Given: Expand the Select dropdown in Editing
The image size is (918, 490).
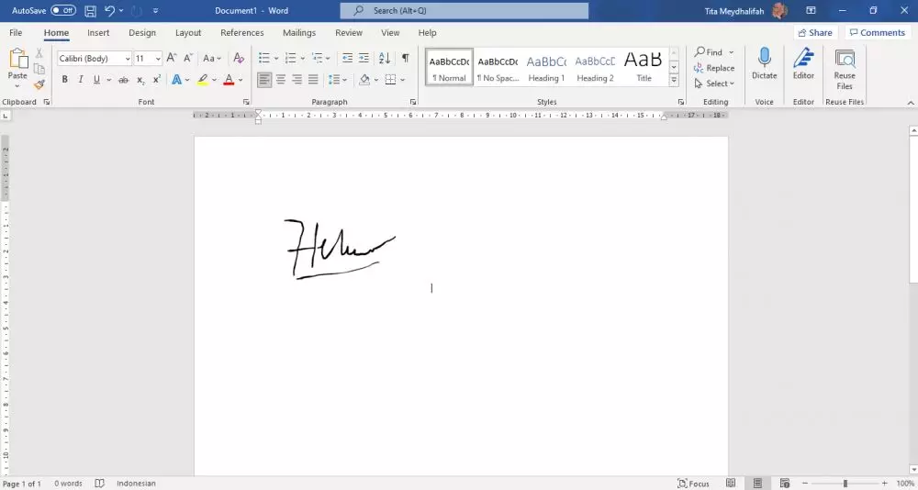Looking at the screenshot, I should (715, 84).
